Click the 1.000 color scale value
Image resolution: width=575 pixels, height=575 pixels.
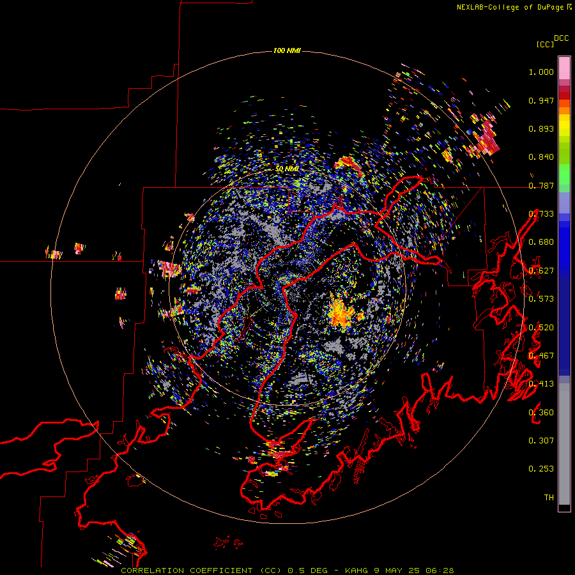(x=541, y=72)
